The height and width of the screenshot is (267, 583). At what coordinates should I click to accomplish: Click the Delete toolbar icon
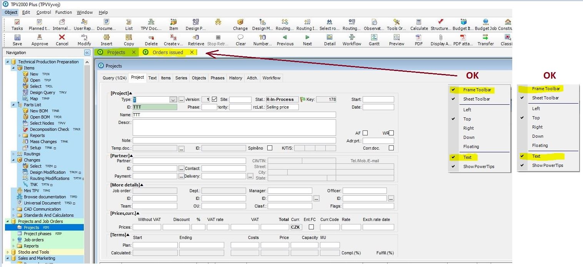click(x=151, y=38)
